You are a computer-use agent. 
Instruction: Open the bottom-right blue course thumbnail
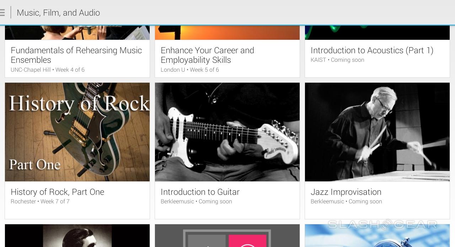click(377, 236)
